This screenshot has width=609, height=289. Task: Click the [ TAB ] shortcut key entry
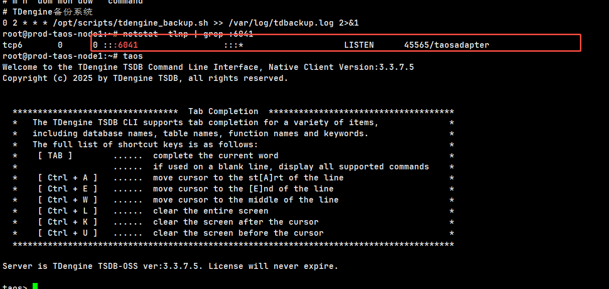point(55,156)
